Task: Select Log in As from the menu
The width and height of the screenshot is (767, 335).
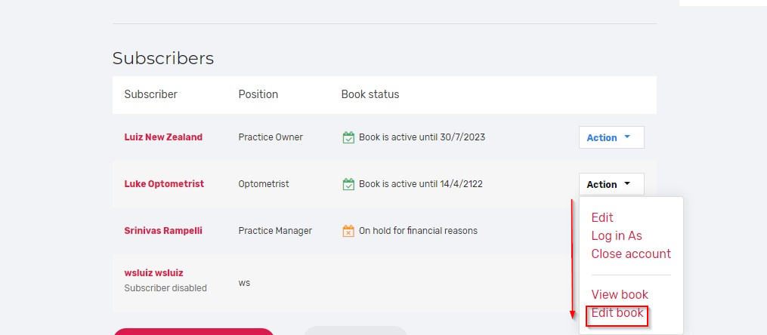Action: [617, 235]
